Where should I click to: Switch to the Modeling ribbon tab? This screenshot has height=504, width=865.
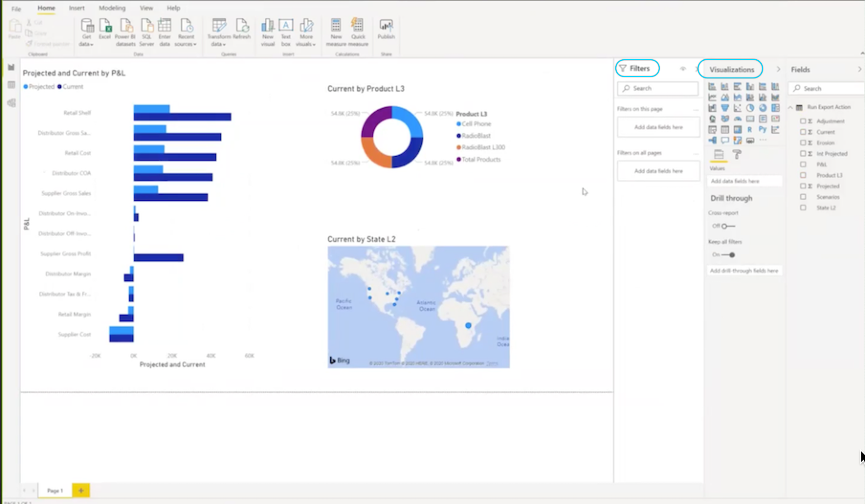(112, 8)
